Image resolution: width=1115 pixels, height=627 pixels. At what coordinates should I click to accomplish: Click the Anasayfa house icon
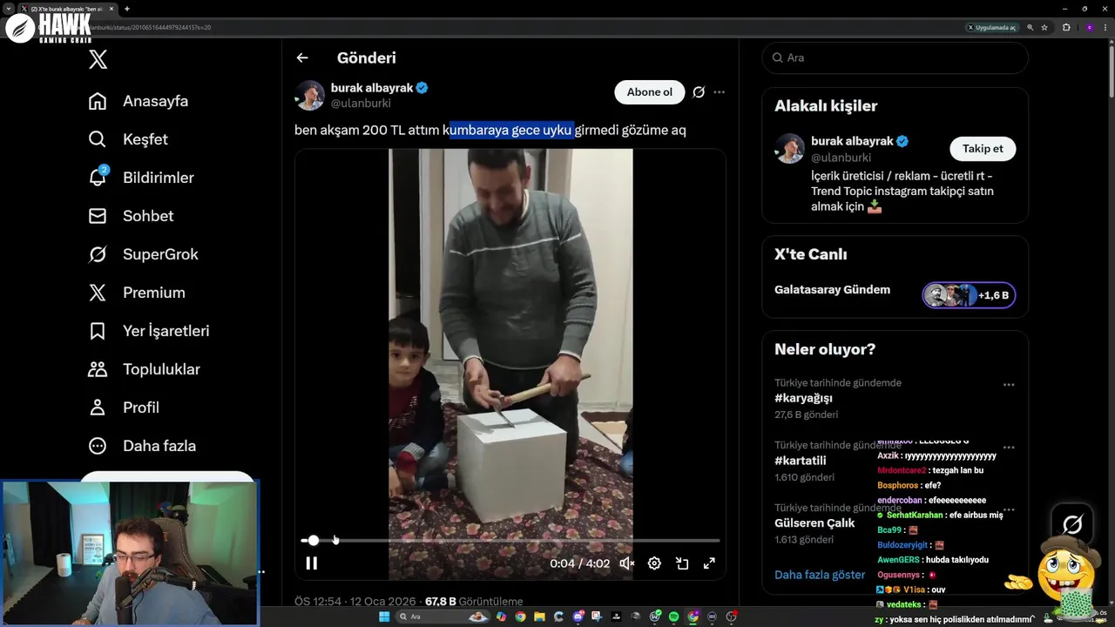click(x=98, y=101)
